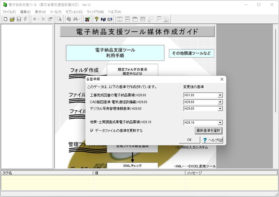Click the CAD製図基準 電気通信設備編:H29.03 label
The width and height of the screenshot is (279, 197).
[x=118, y=102]
